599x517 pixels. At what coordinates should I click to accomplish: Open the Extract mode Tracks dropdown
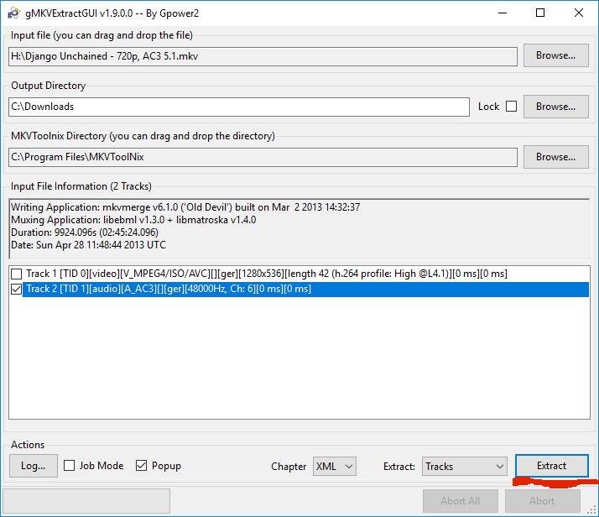pos(465,467)
